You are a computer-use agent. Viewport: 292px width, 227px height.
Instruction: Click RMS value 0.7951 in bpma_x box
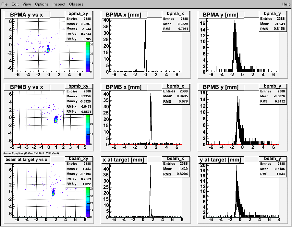coord(182,29)
